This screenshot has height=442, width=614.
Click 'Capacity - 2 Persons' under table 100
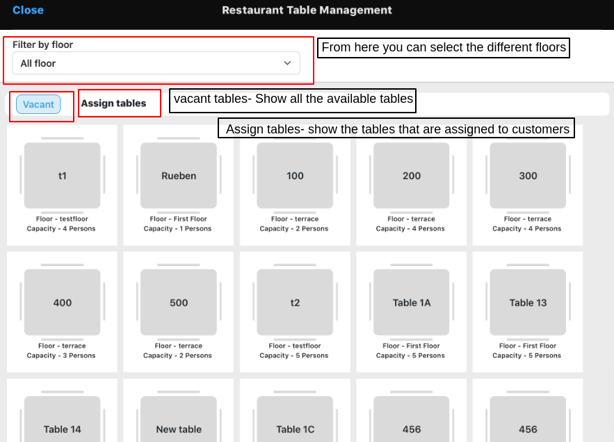[x=294, y=229]
